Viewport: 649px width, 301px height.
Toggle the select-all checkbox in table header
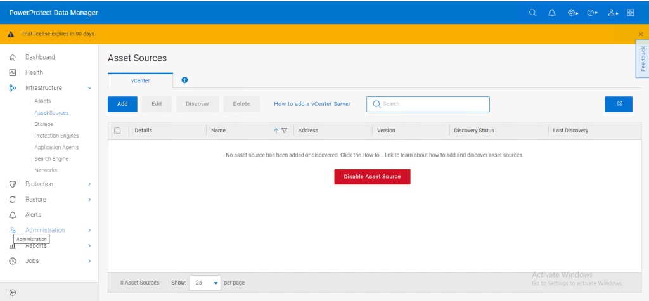pos(117,131)
